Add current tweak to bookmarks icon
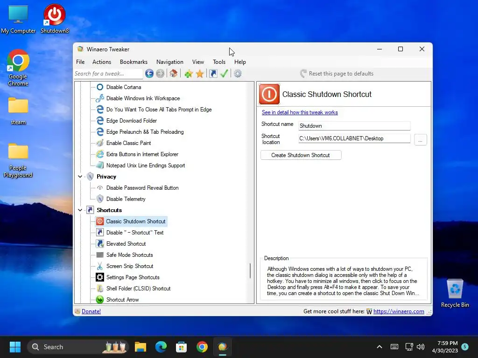The image size is (478, 358). coord(189,73)
